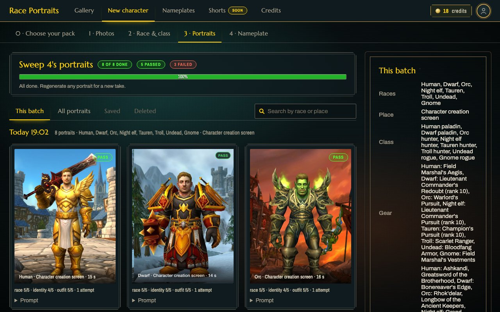Open the Gallery page
Image resolution: width=500 pixels, height=312 pixels.
point(84,11)
